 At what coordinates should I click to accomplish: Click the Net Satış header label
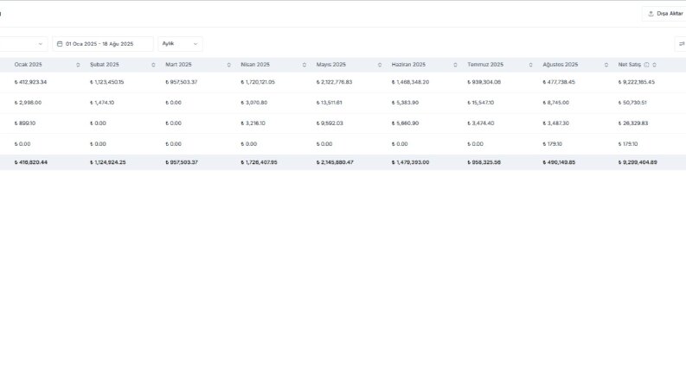tap(629, 65)
